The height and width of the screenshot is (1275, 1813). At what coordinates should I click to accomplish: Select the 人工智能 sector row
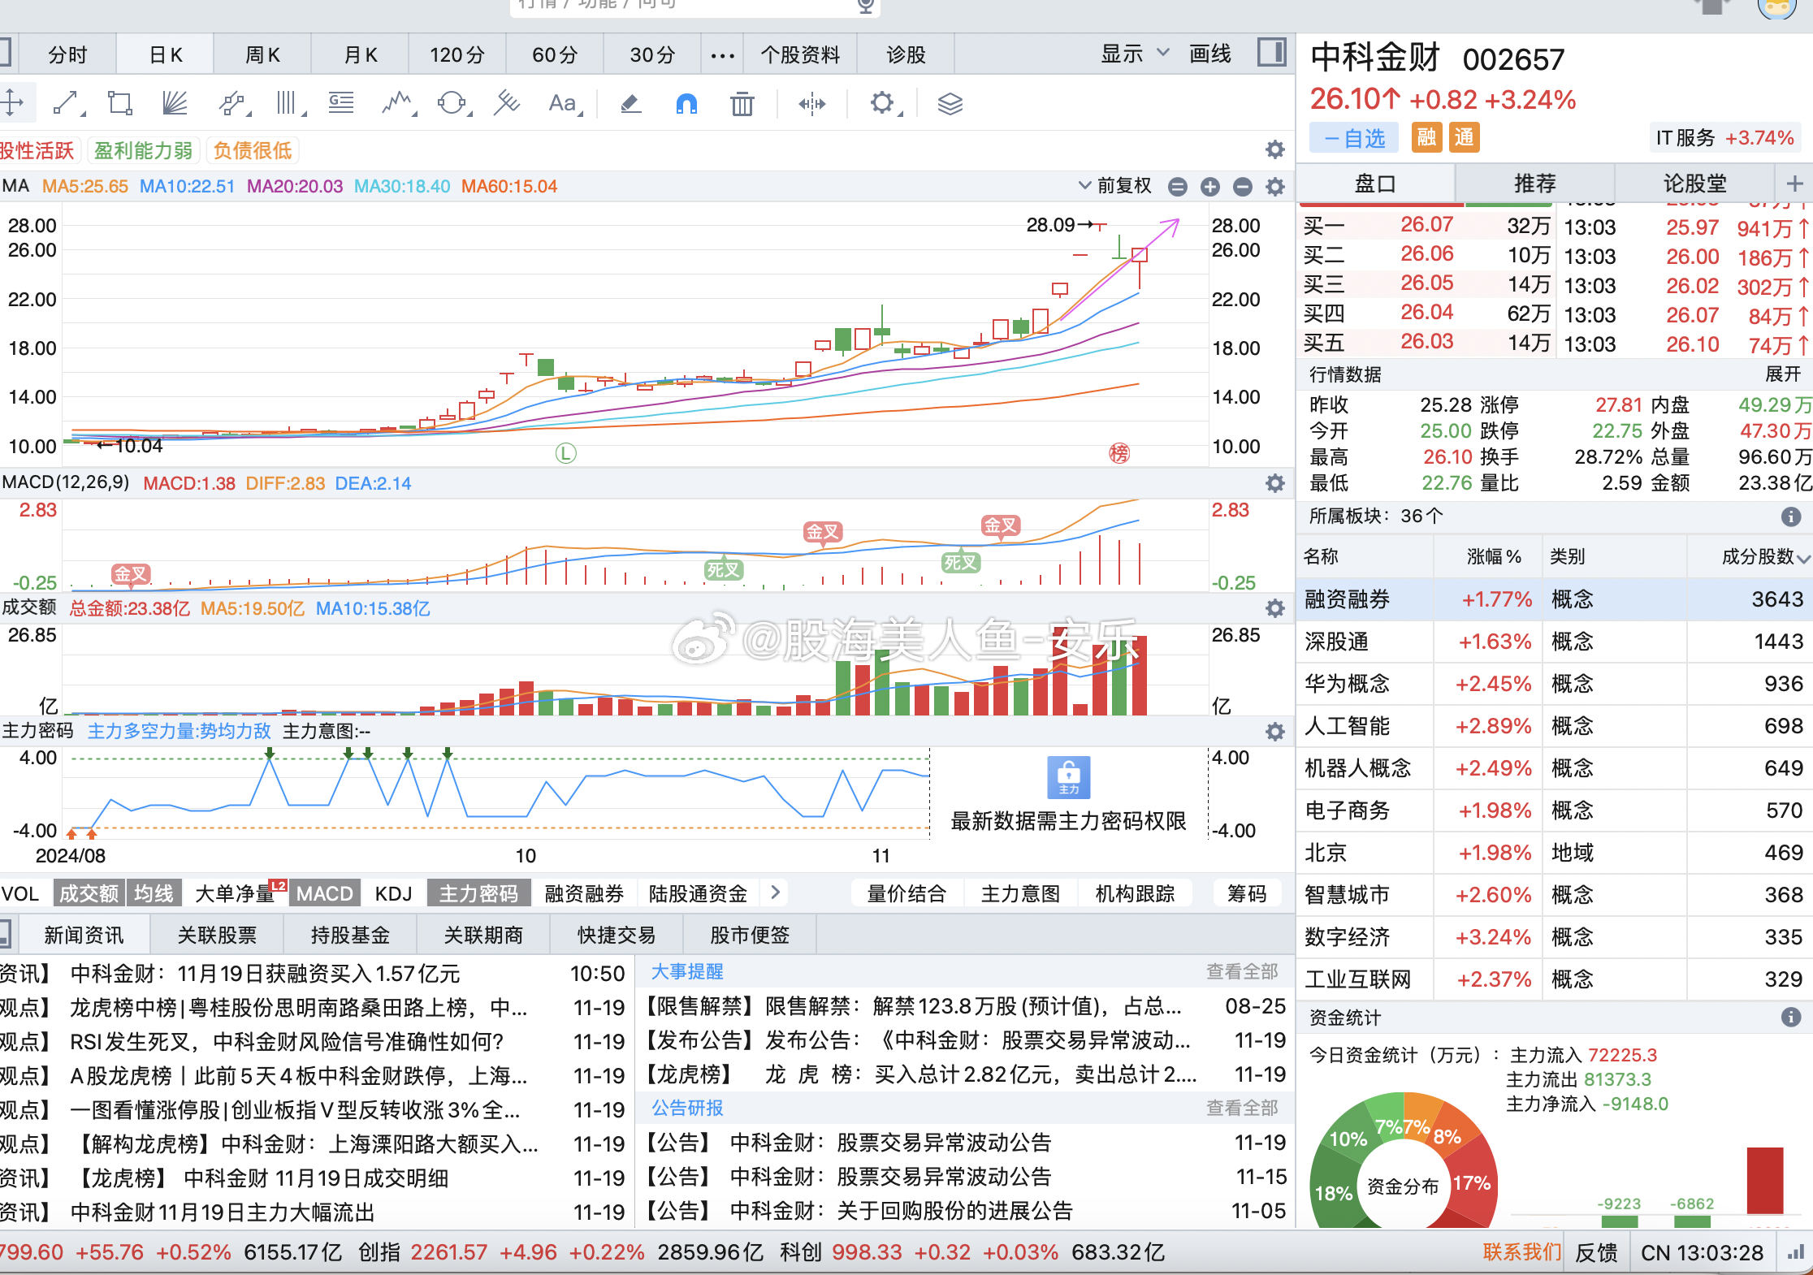(x=1554, y=726)
